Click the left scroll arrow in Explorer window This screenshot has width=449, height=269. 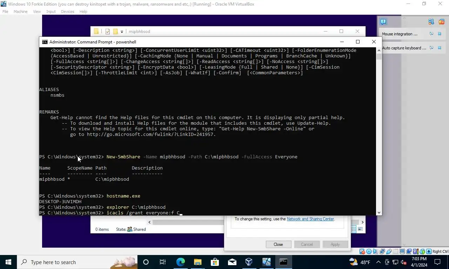click(149, 222)
